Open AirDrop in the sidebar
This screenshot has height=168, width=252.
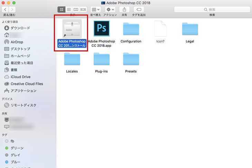(14, 42)
